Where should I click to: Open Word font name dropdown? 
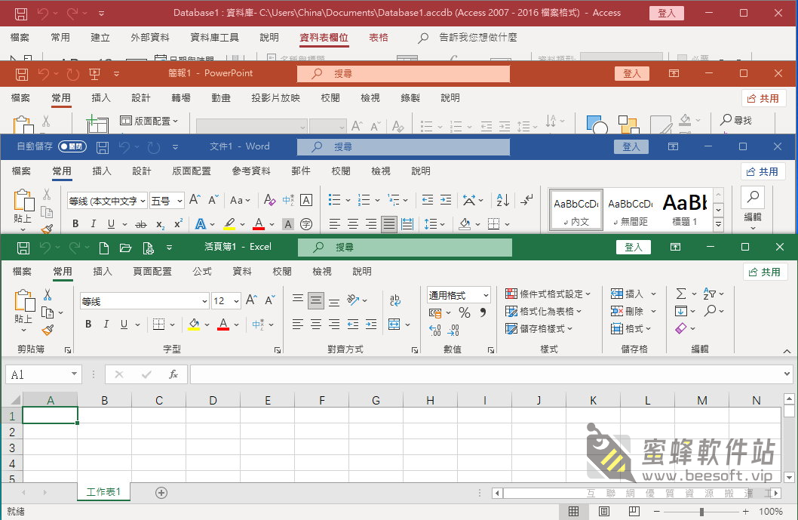click(143, 202)
